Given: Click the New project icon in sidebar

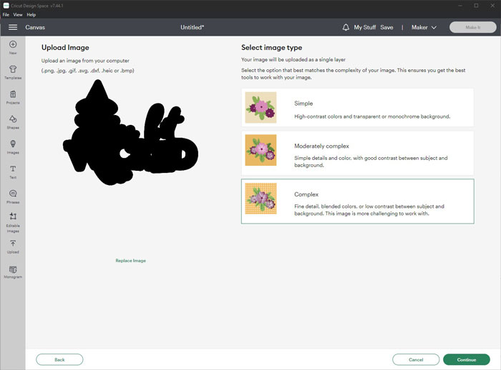Looking at the screenshot, I should pyautogui.click(x=13, y=48).
